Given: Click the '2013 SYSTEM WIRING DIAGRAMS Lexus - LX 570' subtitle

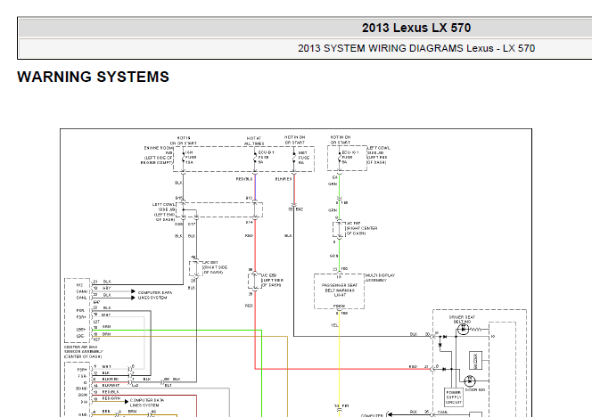Looking at the screenshot, I should [416, 48].
